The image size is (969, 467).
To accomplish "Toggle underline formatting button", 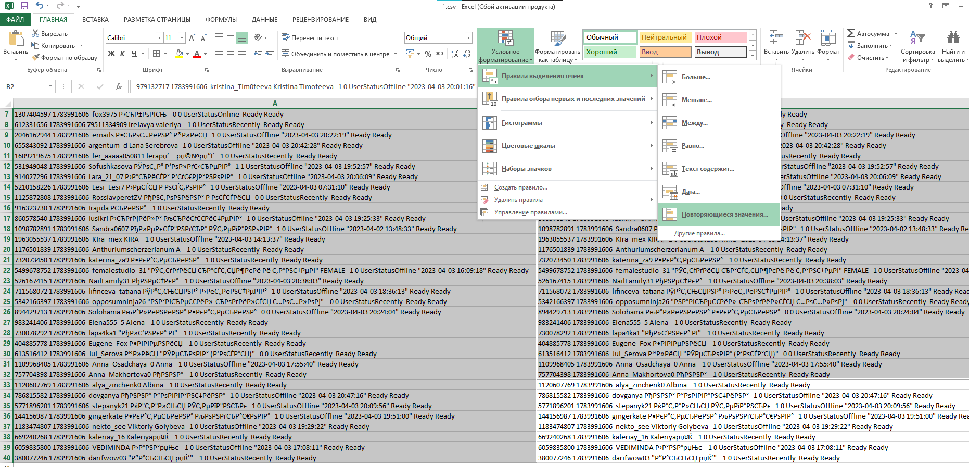I will pos(134,54).
